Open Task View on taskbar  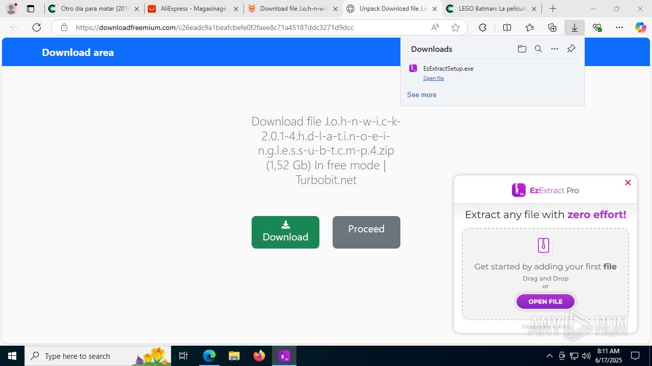[183, 356]
